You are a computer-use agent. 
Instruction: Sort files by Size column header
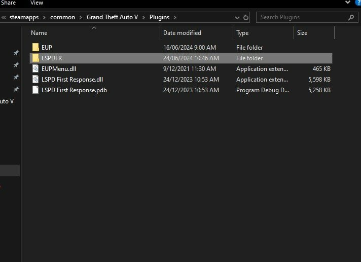[x=302, y=33]
